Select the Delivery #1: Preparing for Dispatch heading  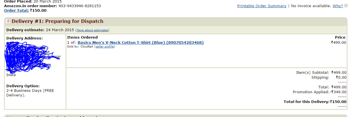click(58, 21)
